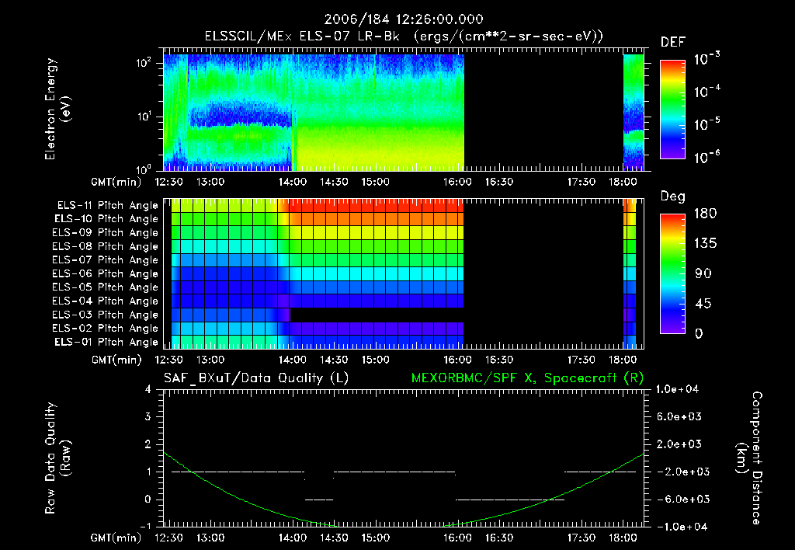
Task: Click "GMT(min)" label under the electron energy spectrogram
Action: [x=116, y=182]
